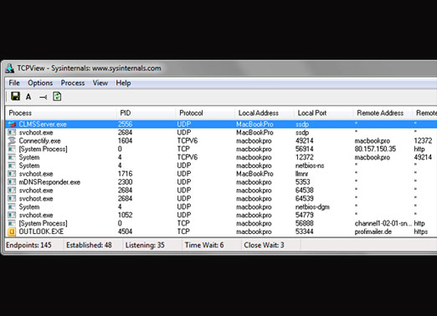Click the CLMSServer.exe process icon

pos(12,125)
